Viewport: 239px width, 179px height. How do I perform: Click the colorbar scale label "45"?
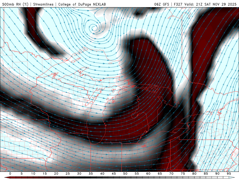coord(114,174)
